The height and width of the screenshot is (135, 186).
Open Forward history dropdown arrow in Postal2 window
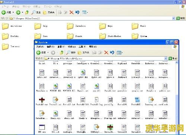22,12
